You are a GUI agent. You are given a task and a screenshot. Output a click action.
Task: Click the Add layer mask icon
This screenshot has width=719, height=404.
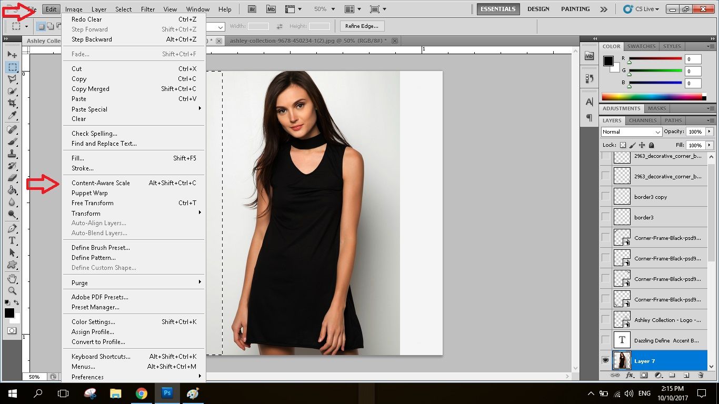(x=644, y=375)
